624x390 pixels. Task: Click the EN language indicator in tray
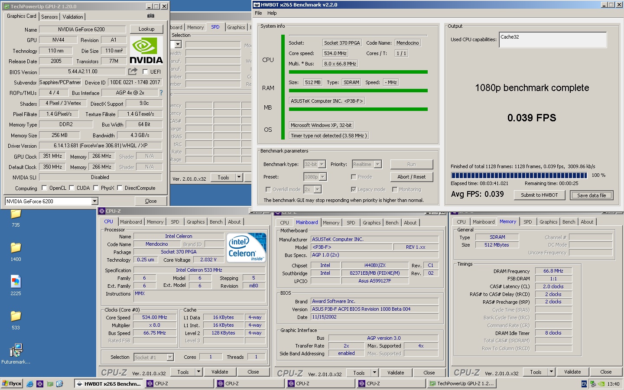[x=584, y=384]
